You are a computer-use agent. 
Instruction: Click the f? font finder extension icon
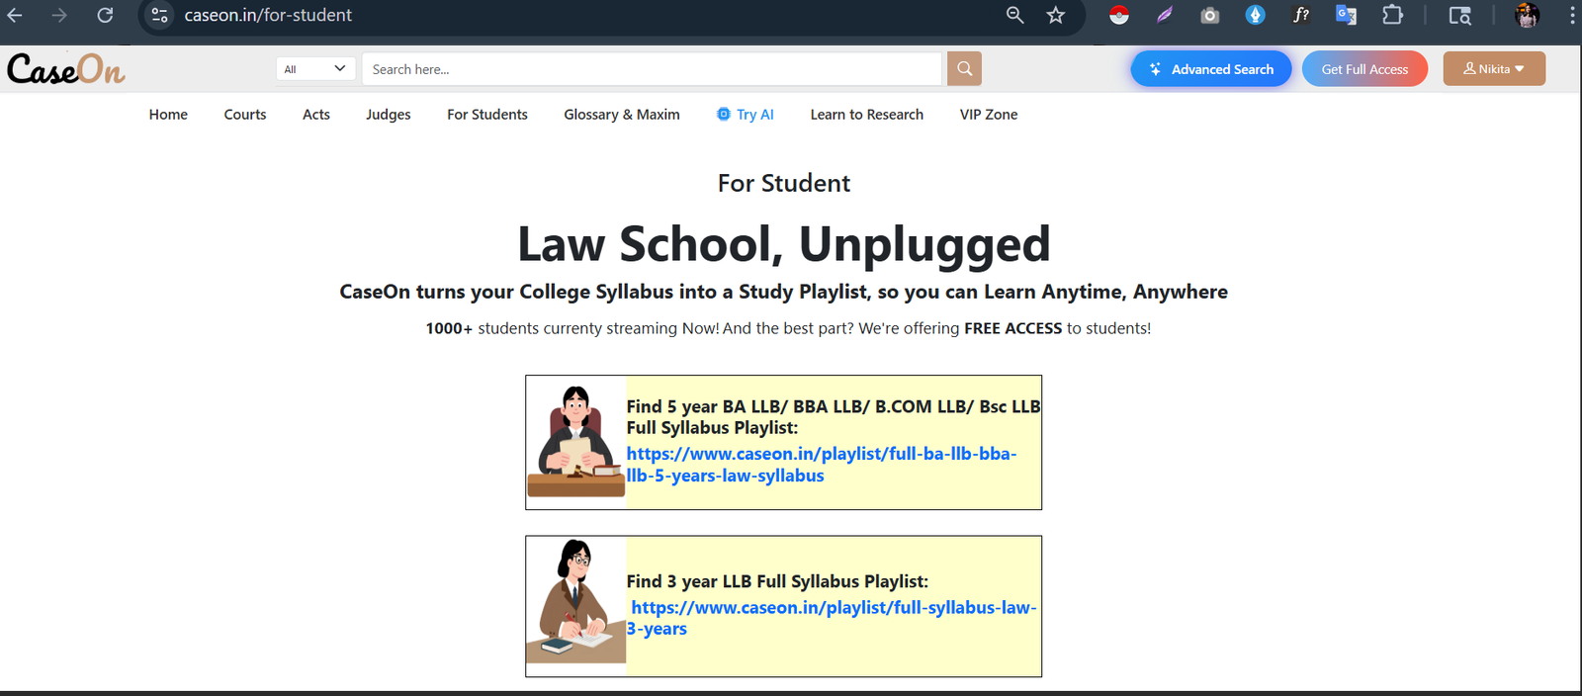click(x=1301, y=15)
